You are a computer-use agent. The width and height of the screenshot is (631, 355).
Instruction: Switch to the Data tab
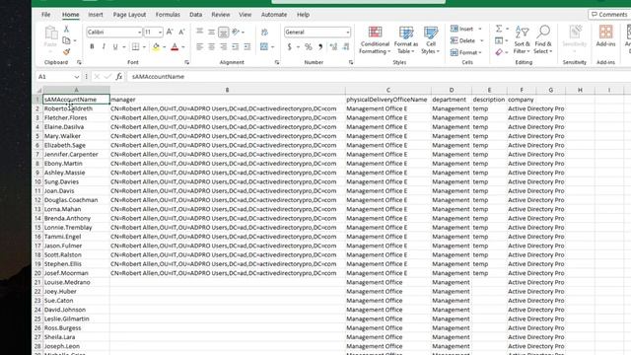coord(195,15)
